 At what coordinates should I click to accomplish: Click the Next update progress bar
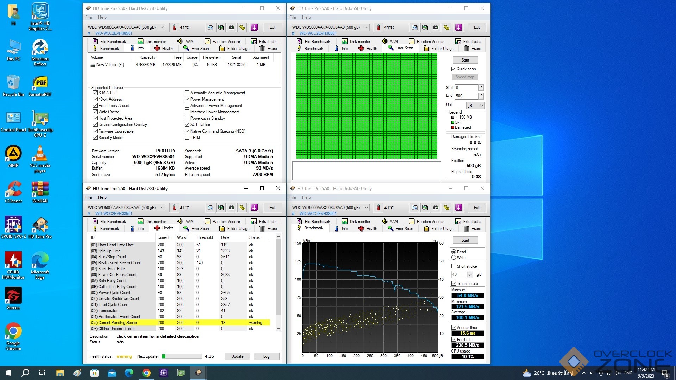[x=182, y=356]
